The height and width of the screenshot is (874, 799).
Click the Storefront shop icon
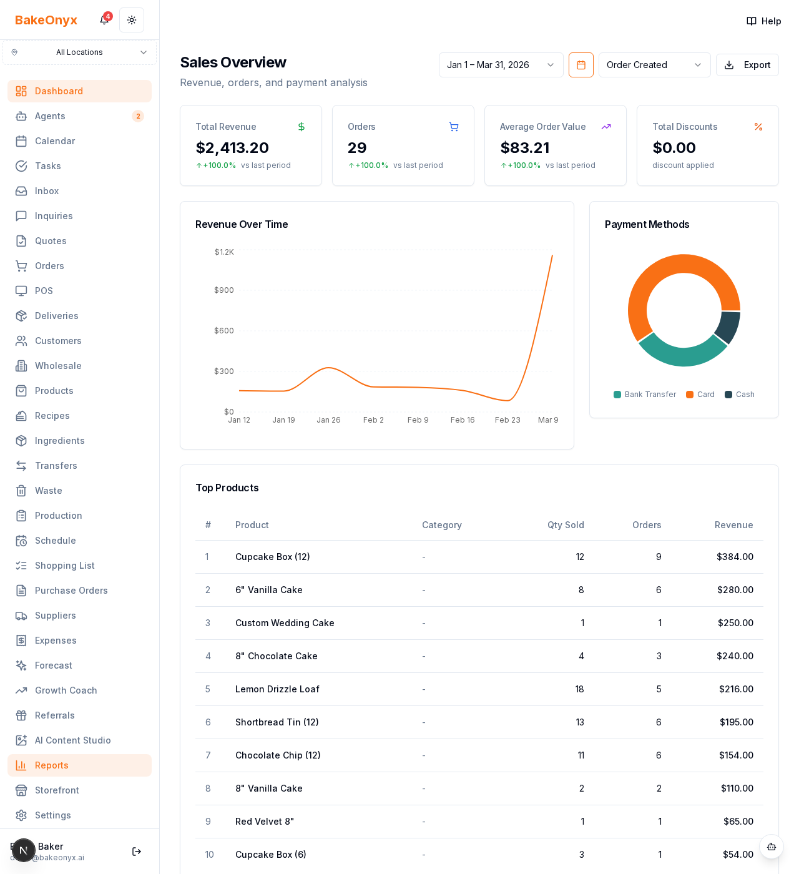[x=21, y=790]
